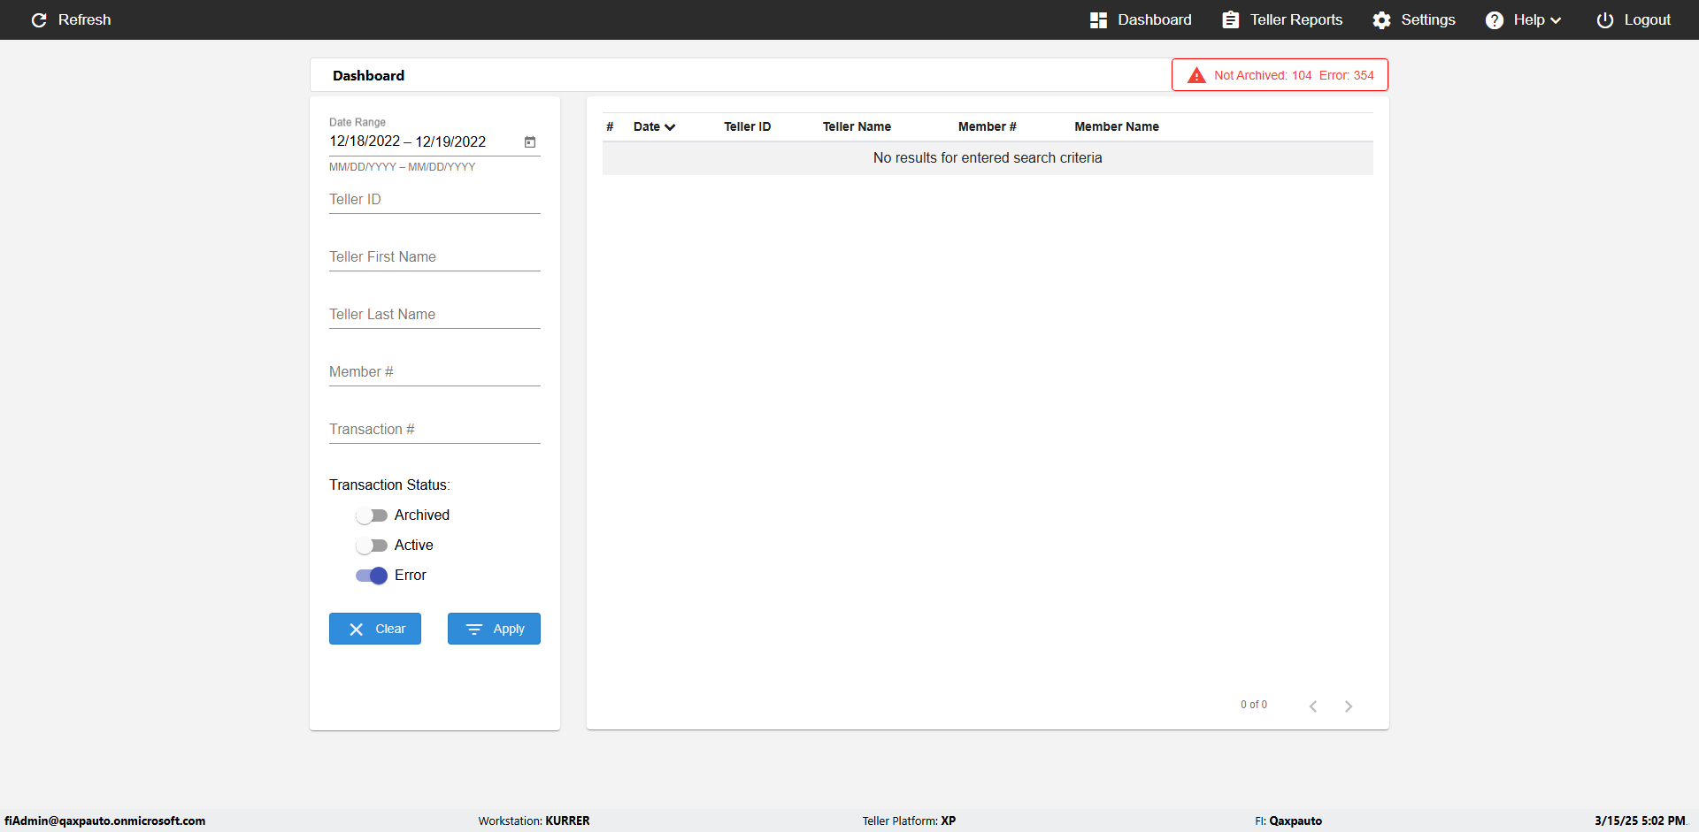The image size is (1699, 832).
Task: Click the Member # input field
Action: click(434, 372)
